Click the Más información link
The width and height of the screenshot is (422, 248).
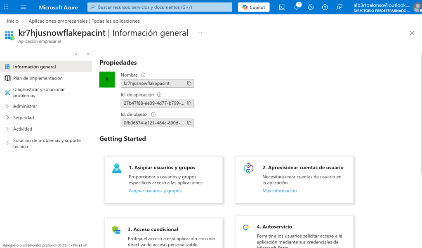point(279,191)
